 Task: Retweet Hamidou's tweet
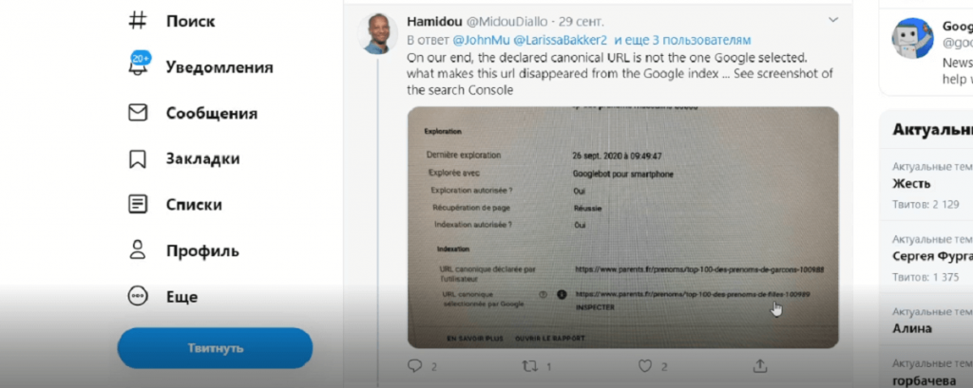pyautogui.click(x=529, y=366)
